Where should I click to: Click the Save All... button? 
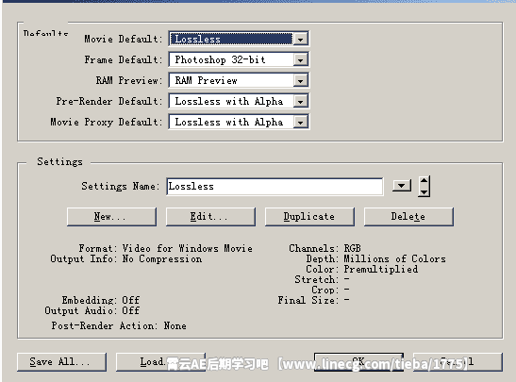point(61,362)
